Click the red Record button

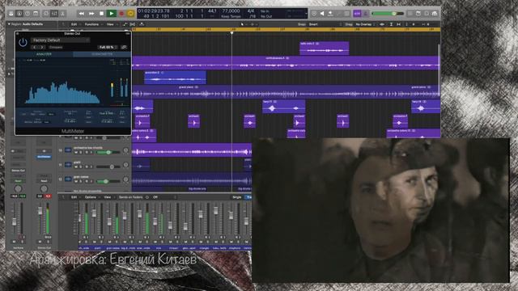(x=121, y=14)
